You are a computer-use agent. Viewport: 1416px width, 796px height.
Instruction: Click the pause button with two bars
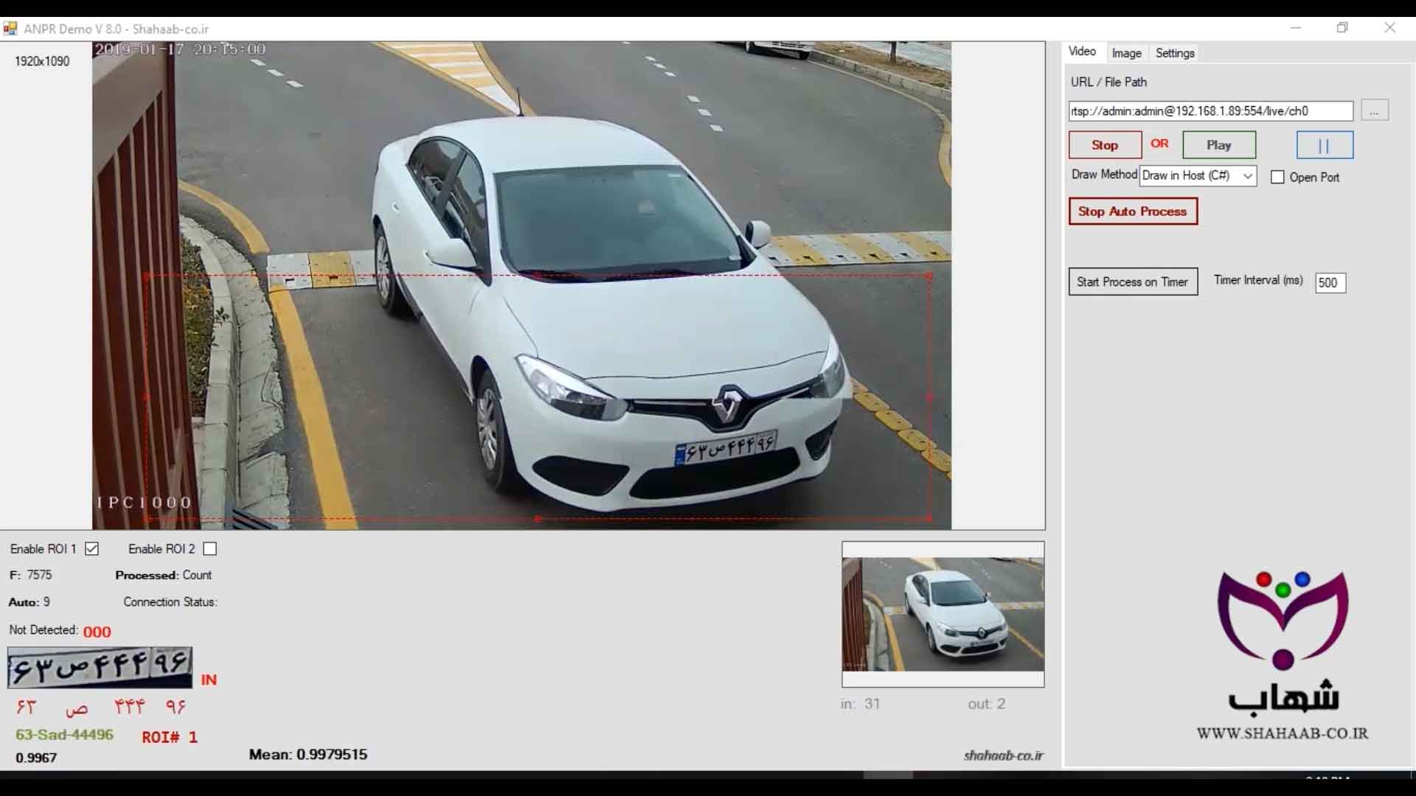(1325, 145)
